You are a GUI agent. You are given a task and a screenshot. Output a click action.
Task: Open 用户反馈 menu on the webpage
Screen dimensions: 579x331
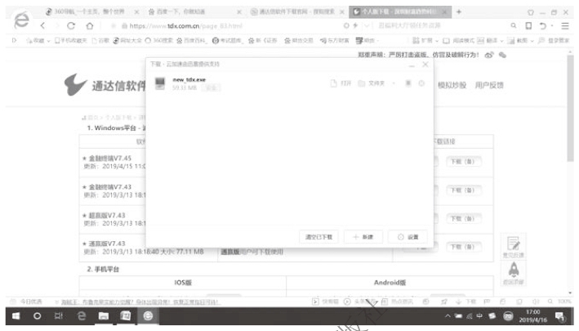pyautogui.click(x=489, y=85)
